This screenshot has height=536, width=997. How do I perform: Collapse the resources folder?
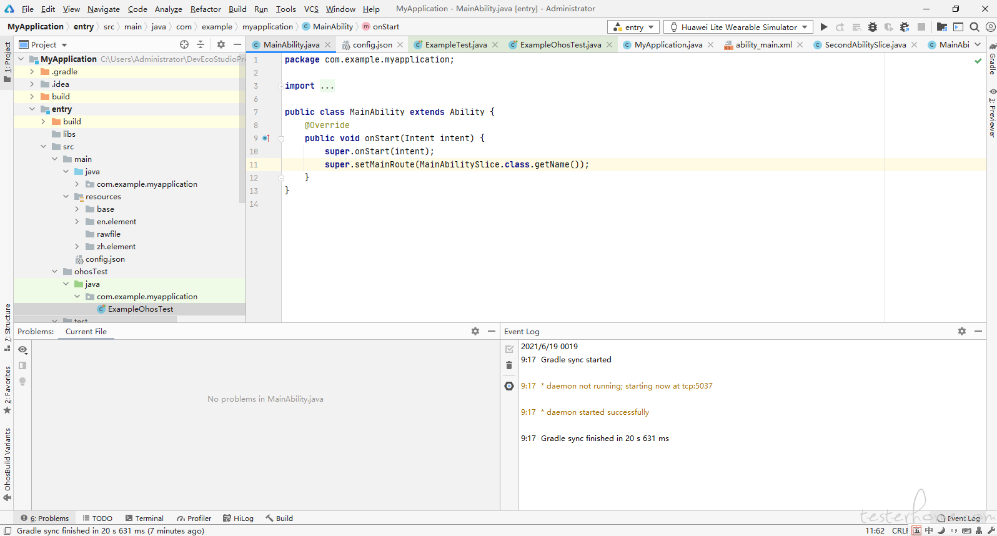tap(66, 197)
